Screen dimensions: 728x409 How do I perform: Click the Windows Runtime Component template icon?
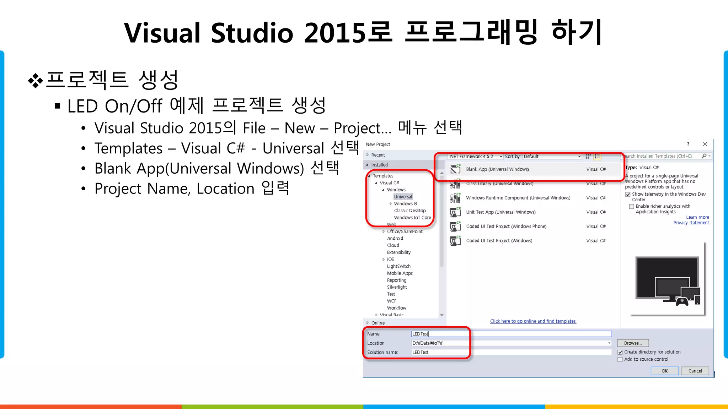(x=455, y=198)
